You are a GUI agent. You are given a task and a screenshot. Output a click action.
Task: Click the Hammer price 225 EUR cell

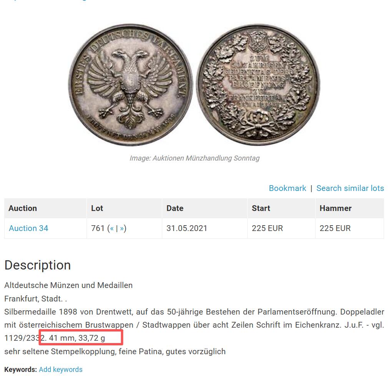[x=335, y=228]
